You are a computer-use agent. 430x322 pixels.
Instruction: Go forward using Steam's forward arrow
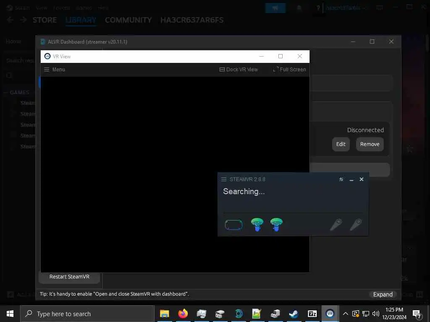[x=24, y=20]
